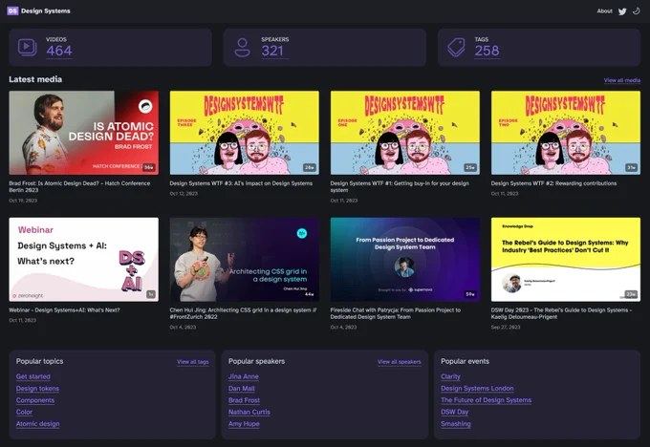Image resolution: width=650 pixels, height=447 pixels.
Task: Open Design Systems WTF episode two thumbnail
Action: coord(566,133)
